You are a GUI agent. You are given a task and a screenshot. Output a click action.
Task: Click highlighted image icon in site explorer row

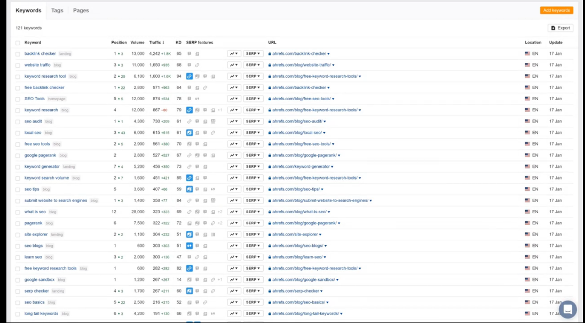click(189, 235)
